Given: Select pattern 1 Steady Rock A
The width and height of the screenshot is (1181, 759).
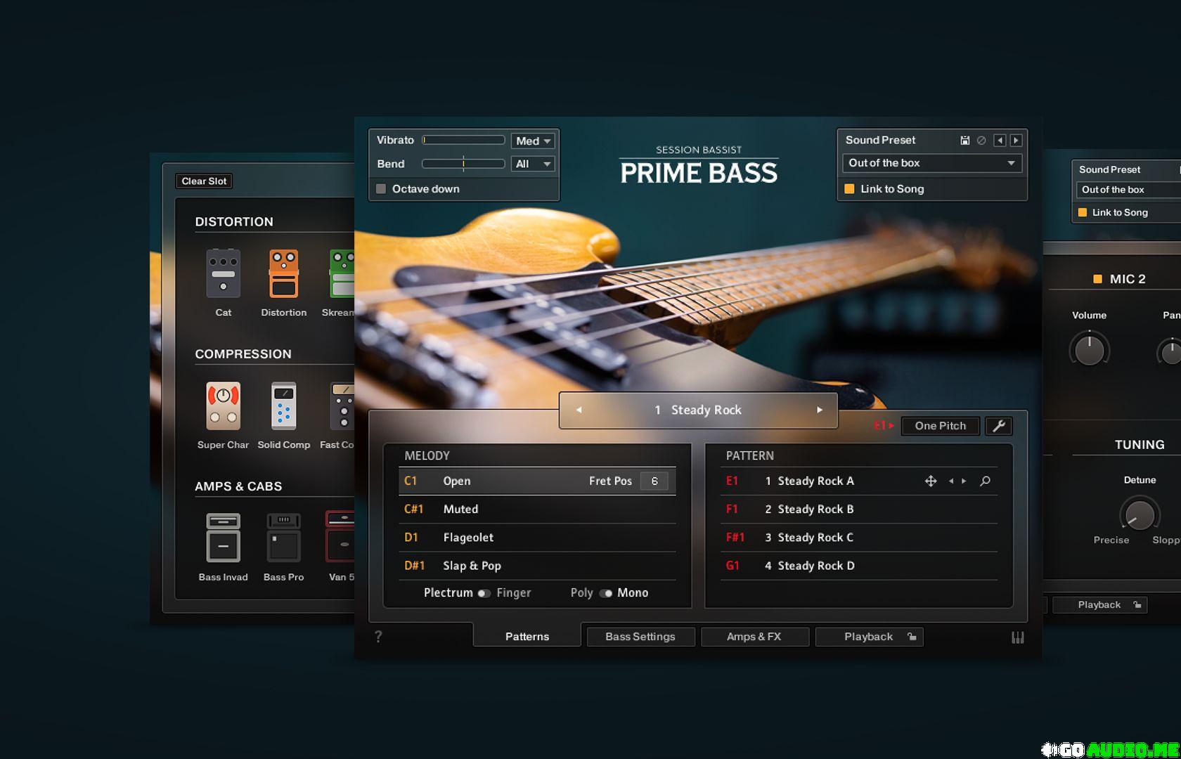Looking at the screenshot, I should click(858, 481).
